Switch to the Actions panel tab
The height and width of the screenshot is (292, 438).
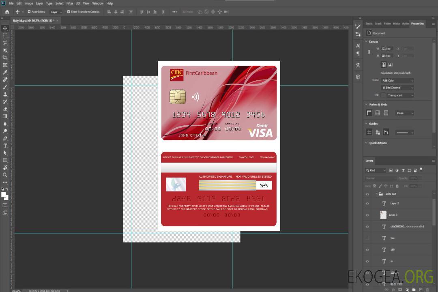[405, 24]
